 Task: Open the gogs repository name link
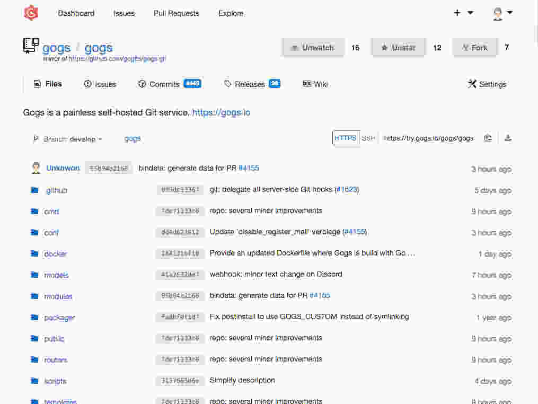click(99, 48)
